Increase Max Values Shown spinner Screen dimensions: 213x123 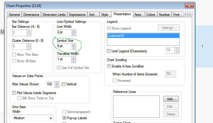(x=57, y=83)
